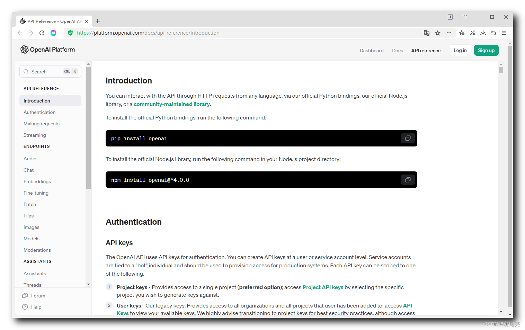Click the green Sign up button
Image resolution: width=525 pixels, height=330 pixels.
click(x=487, y=50)
